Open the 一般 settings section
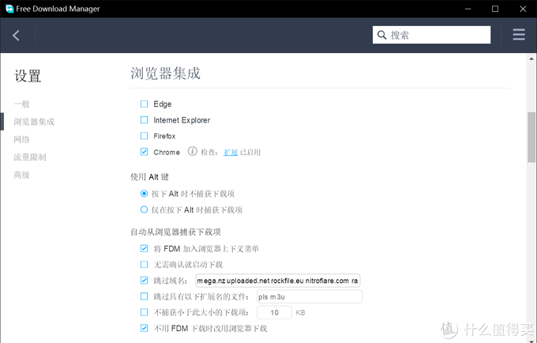The width and height of the screenshot is (537, 343). coord(22,104)
